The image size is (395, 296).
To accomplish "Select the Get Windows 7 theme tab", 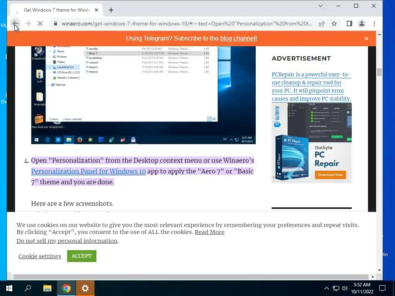I will pos(56,10).
